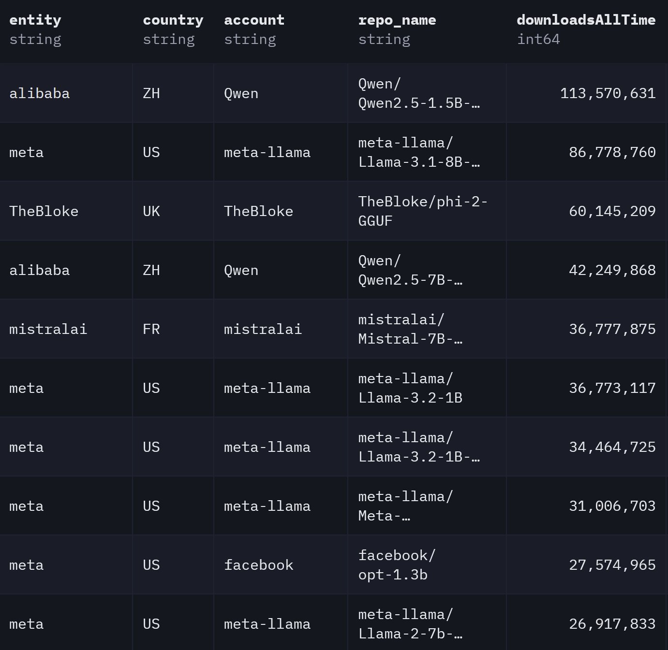
Task: Sort by the account column header
Action: [254, 20]
